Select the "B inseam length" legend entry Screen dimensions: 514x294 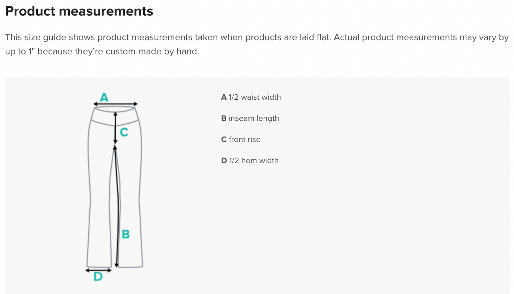click(x=250, y=118)
